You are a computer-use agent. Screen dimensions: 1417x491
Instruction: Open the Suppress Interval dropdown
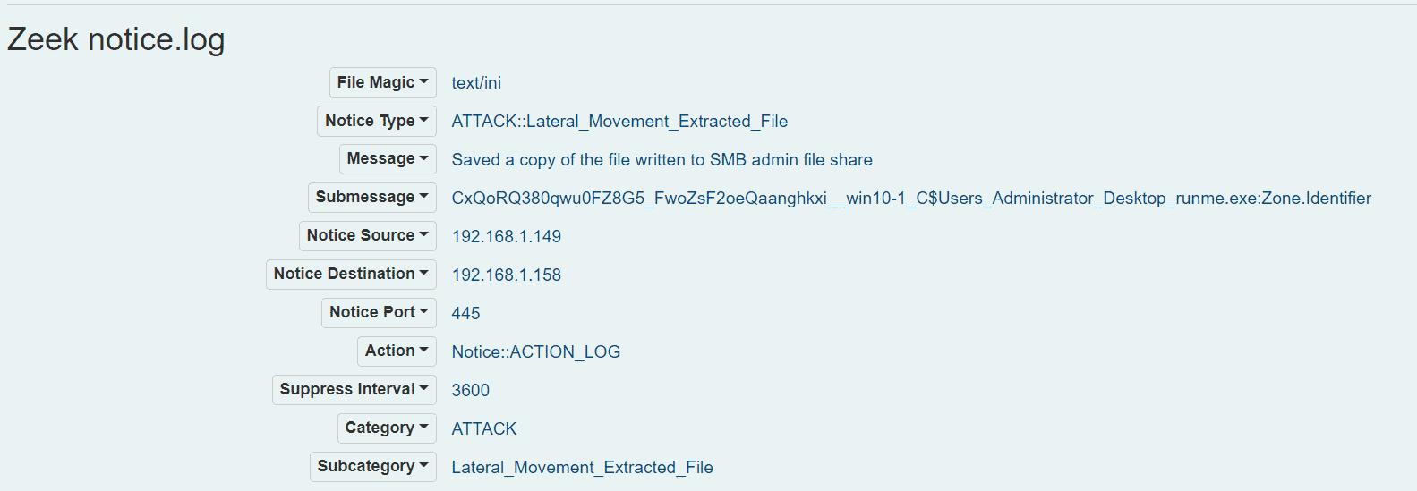(x=354, y=390)
